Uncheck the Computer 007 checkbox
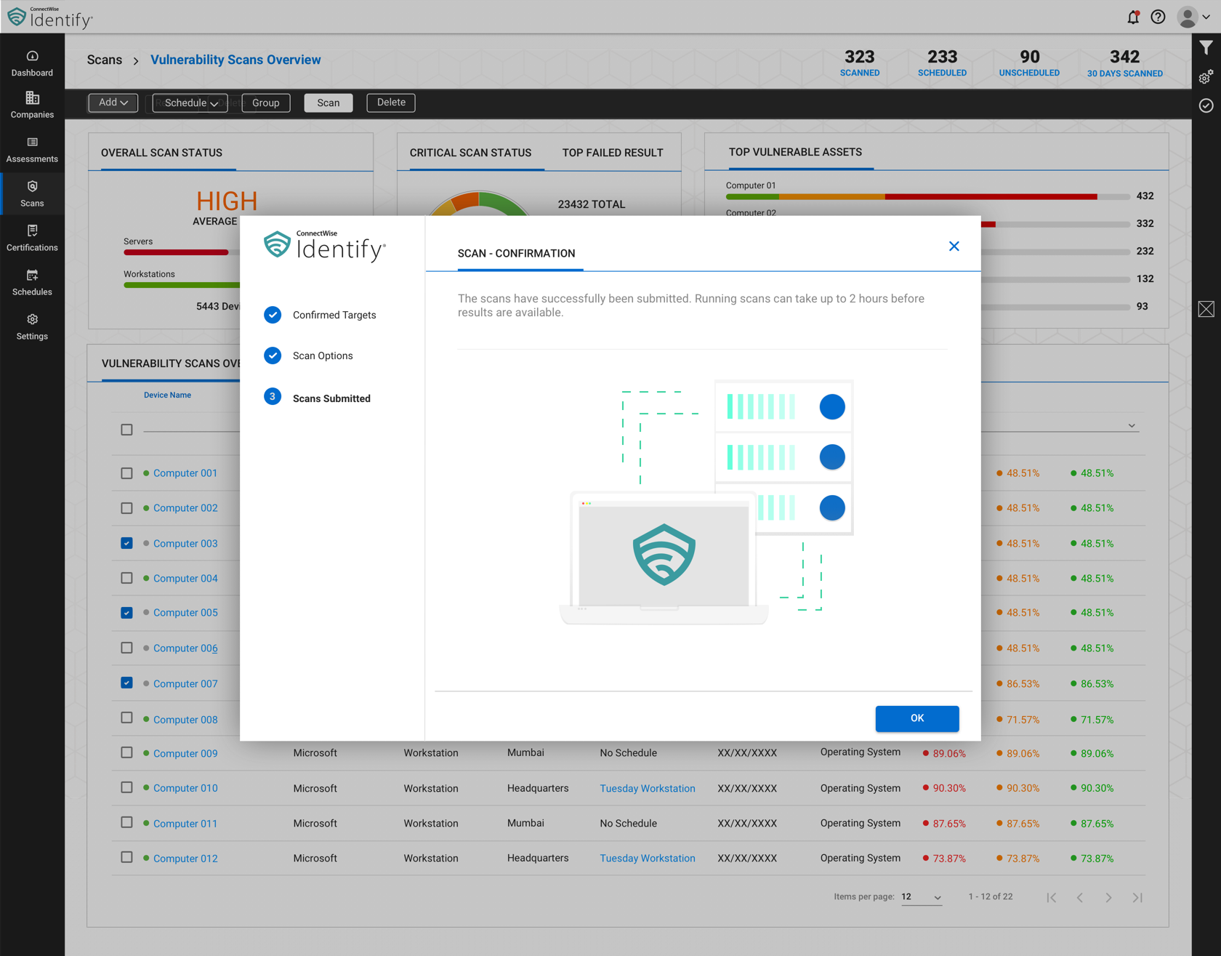The image size is (1221, 956). 126,683
